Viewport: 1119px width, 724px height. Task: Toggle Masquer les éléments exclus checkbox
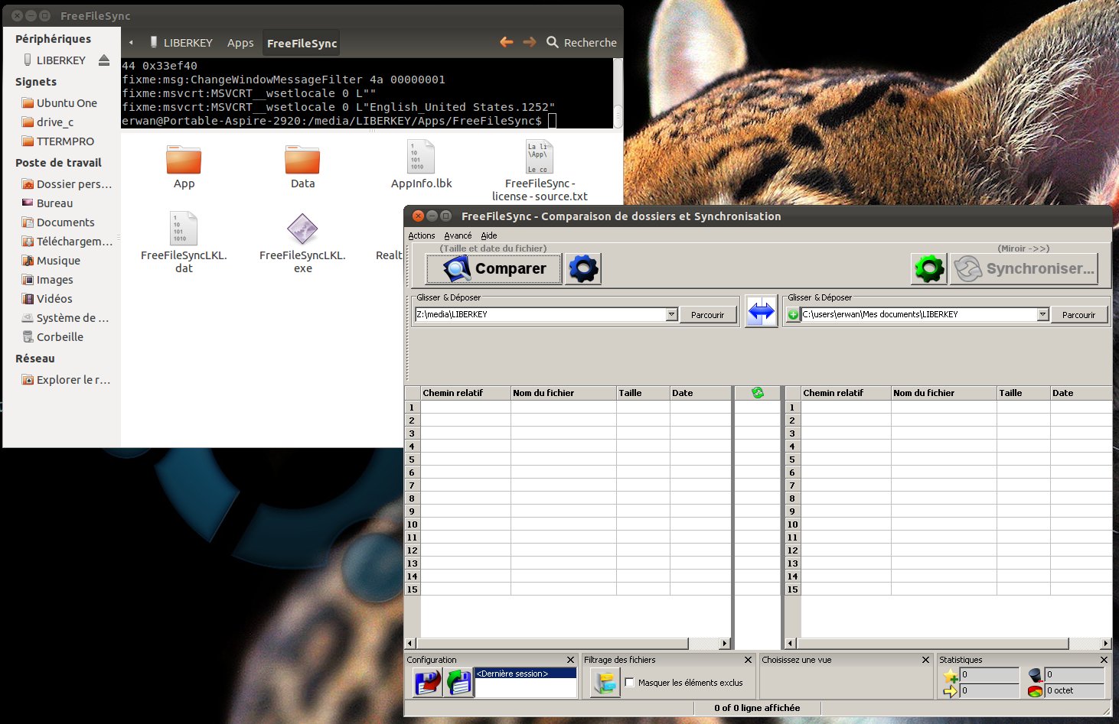[x=630, y=683]
